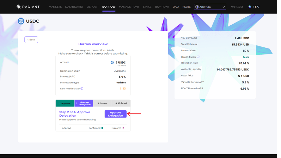Click the You Borrowed 2.48 USDC value

(x=242, y=38)
